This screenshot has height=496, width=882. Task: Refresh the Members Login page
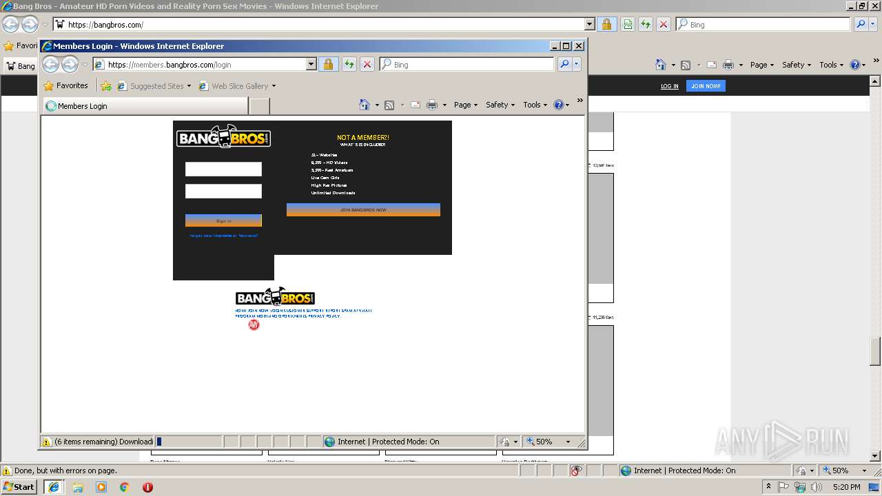pos(349,64)
